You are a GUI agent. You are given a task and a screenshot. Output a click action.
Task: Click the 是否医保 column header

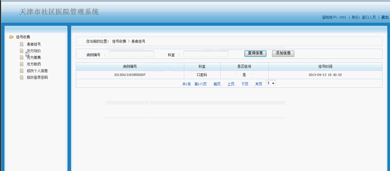[244, 67]
